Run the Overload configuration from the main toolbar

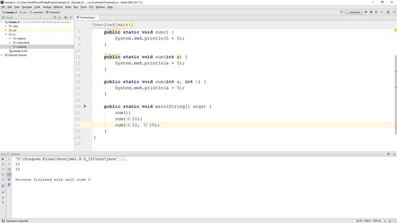(366, 12)
